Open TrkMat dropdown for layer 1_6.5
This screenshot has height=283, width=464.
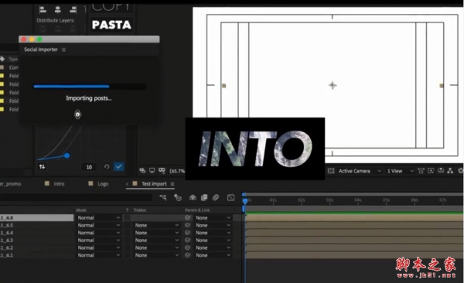[156, 225]
